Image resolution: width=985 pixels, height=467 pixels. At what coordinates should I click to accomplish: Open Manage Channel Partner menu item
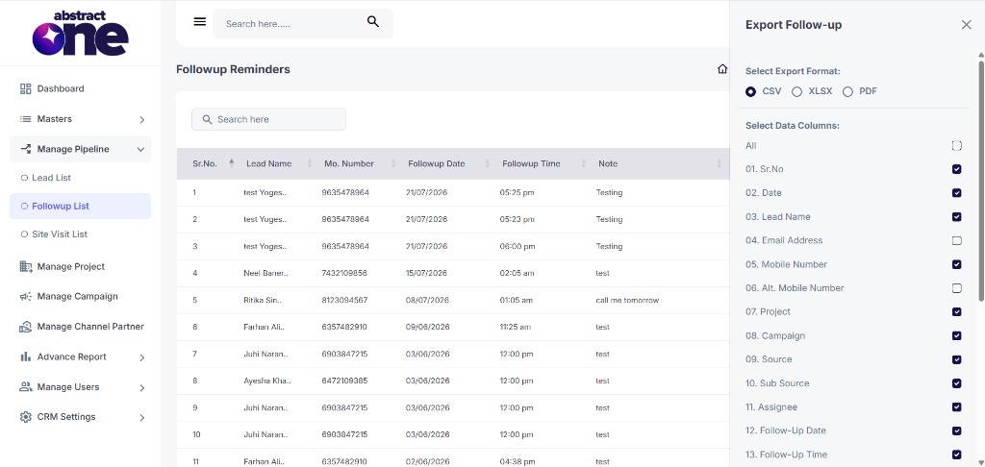(81, 327)
